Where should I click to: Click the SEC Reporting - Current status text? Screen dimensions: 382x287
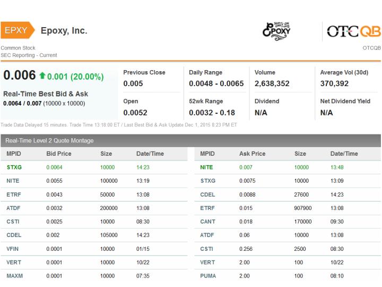tap(29, 55)
